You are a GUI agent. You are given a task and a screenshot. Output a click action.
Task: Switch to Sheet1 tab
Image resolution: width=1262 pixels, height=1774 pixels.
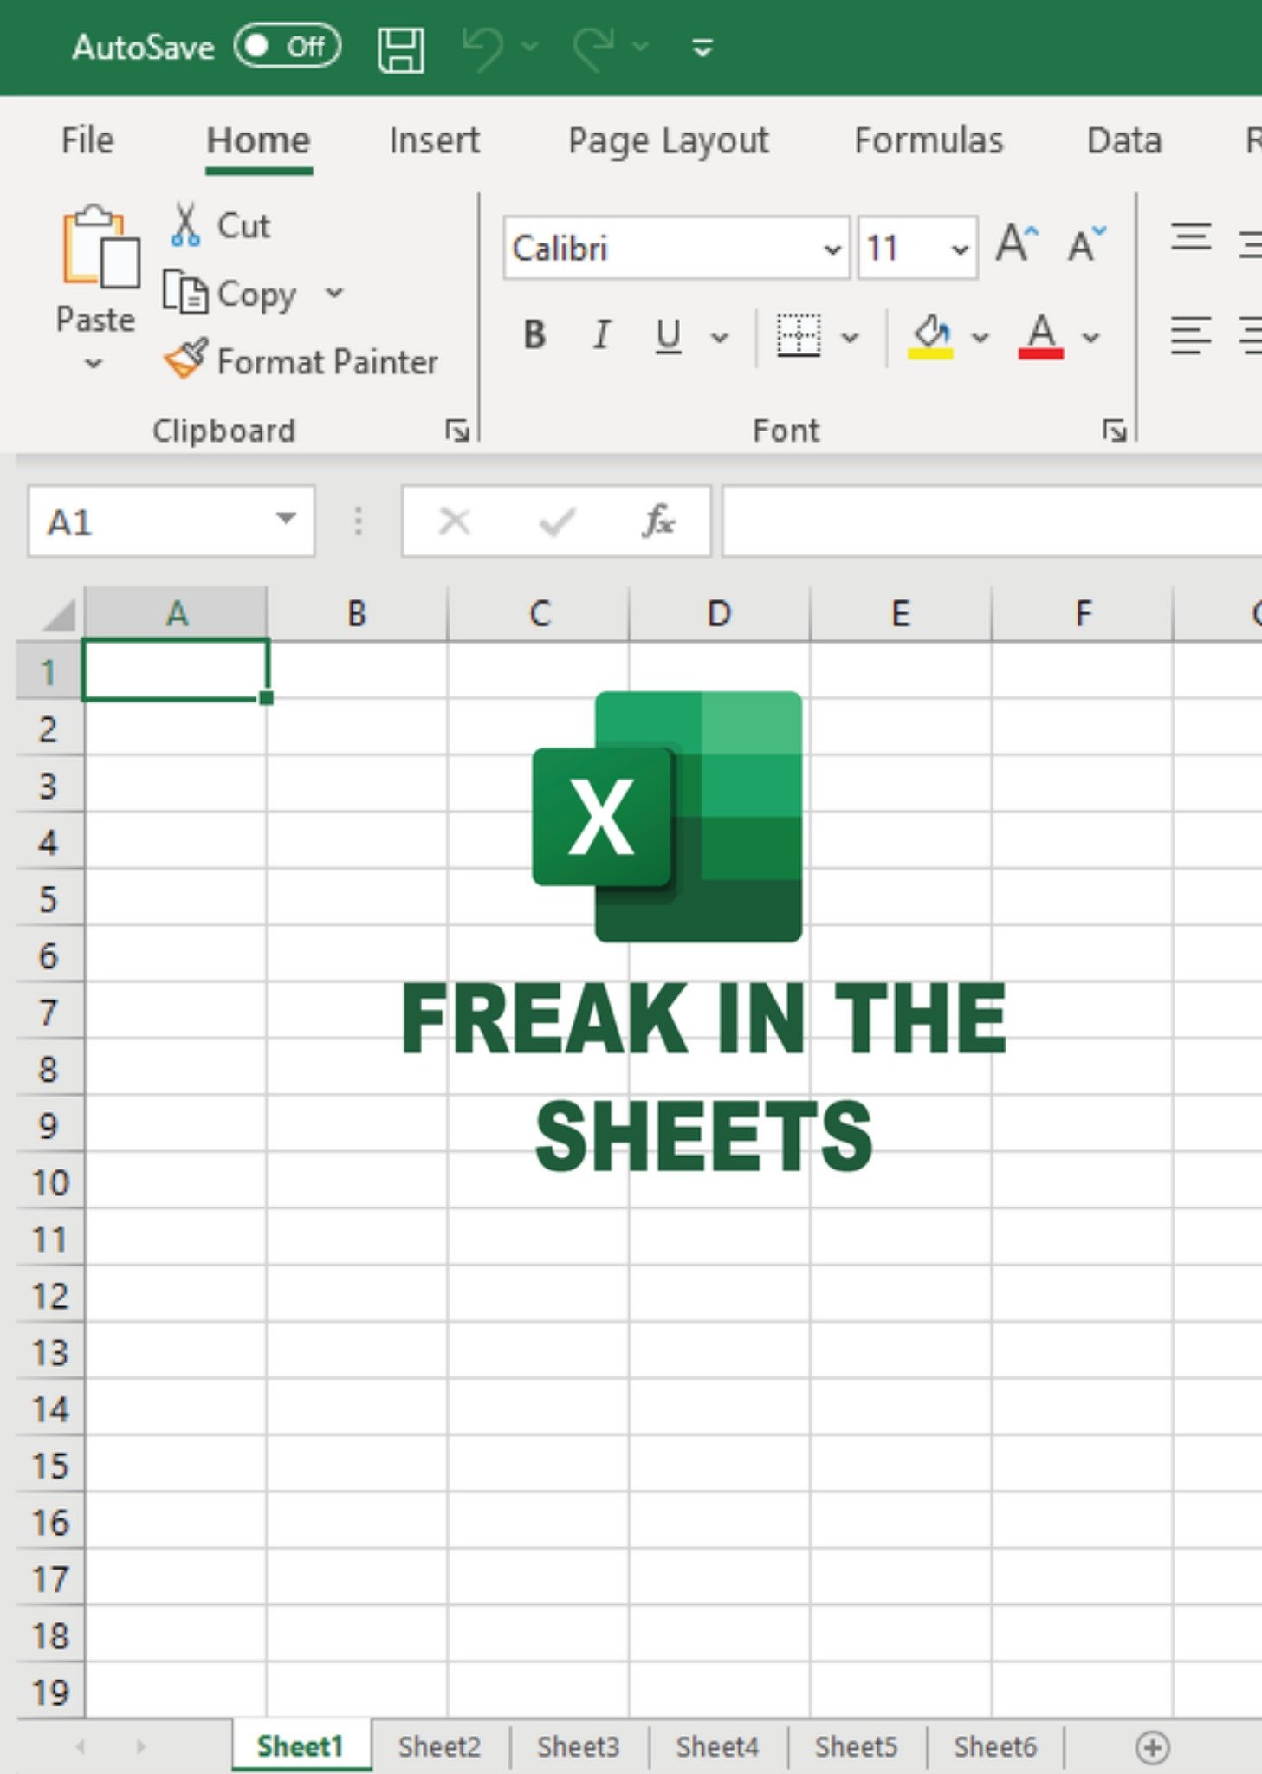point(301,1745)
